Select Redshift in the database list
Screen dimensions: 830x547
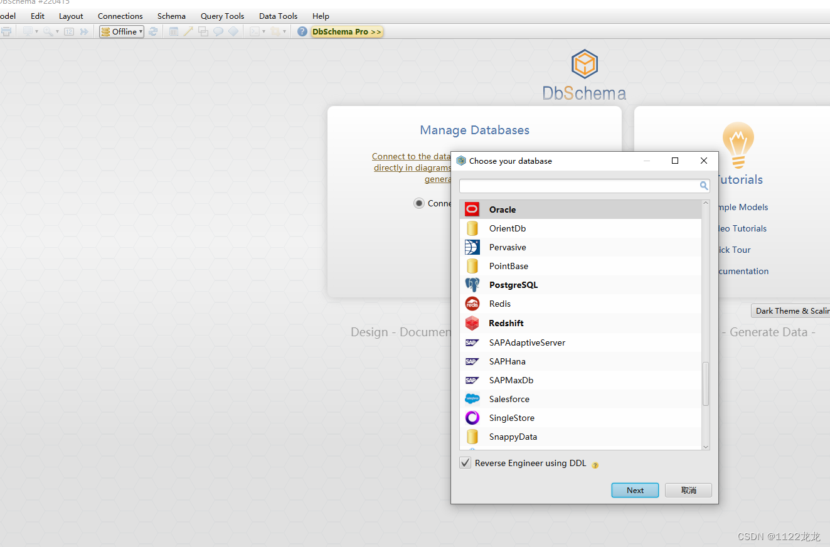[x=580, y=323]
